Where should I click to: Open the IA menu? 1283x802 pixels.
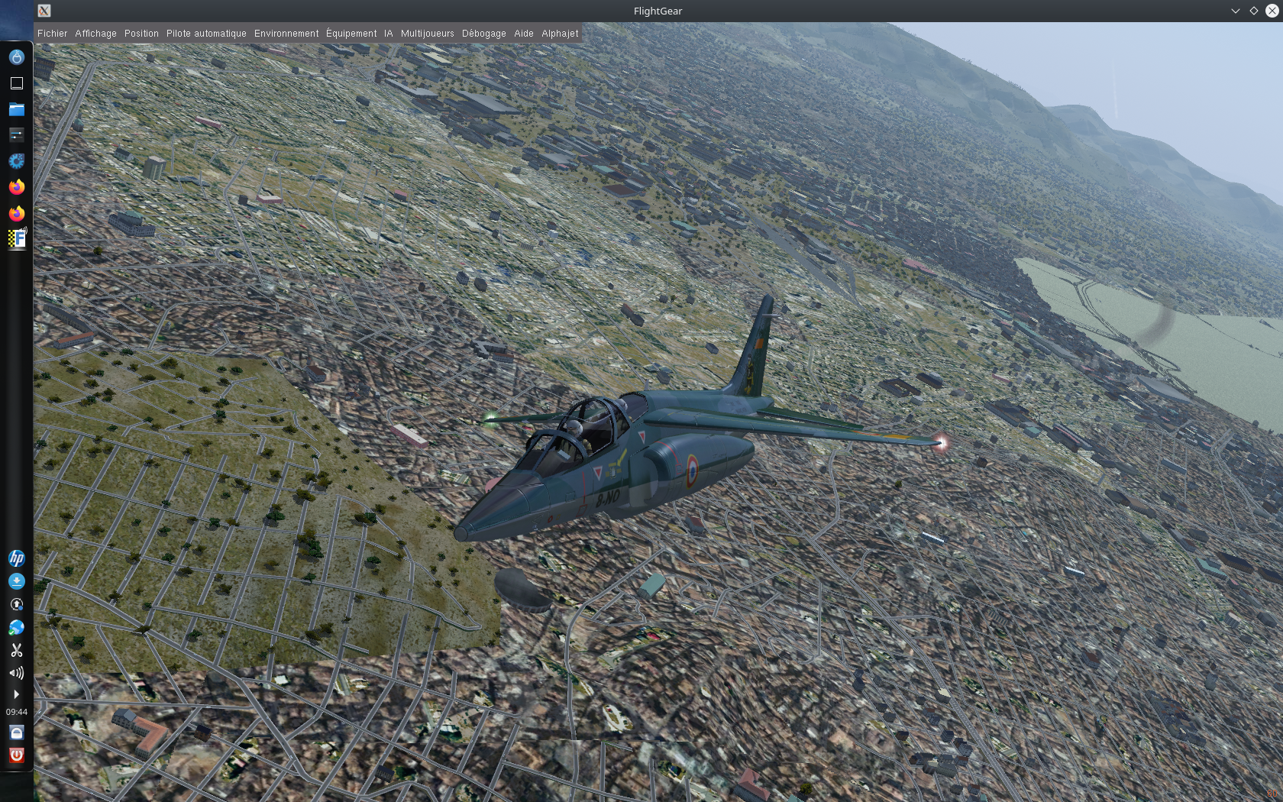388,34
